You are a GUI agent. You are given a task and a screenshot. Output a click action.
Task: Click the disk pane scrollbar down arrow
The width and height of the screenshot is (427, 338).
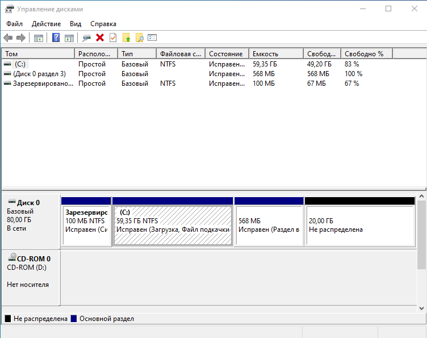pyautogui.click(x=422, y=308)
